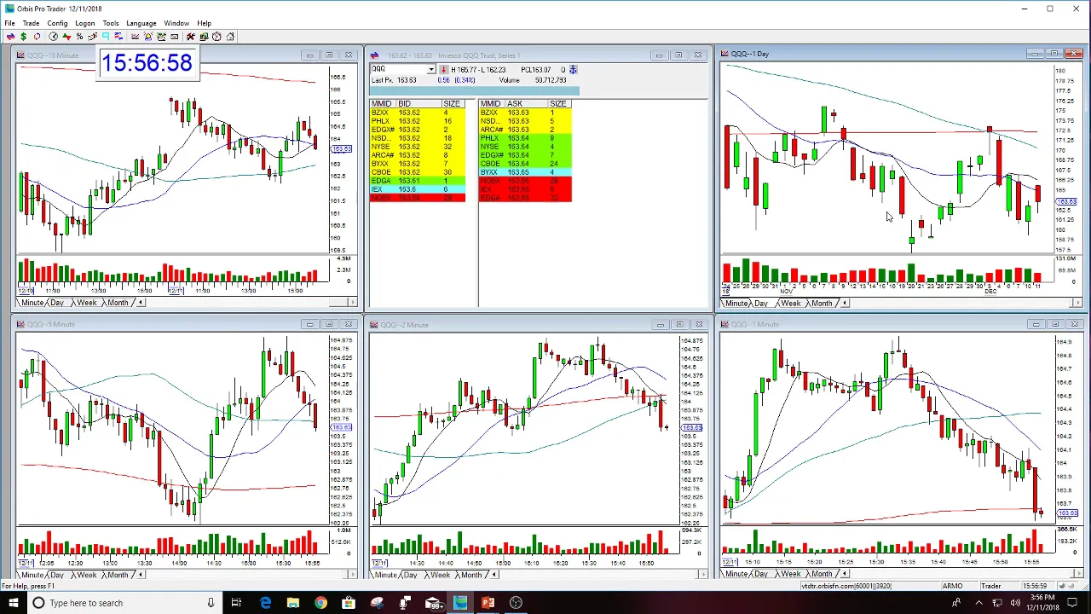
Task: Select Day tab in QQQ 1 Minute chart
Action: pos(761,575)
